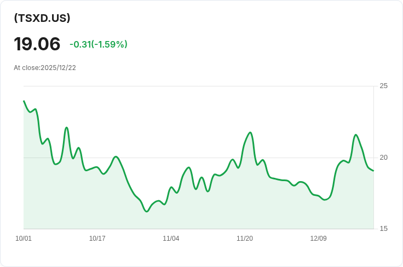403x267 pixels.
Task: Click the price line peak above 11/20
Action: click(250, 132)
